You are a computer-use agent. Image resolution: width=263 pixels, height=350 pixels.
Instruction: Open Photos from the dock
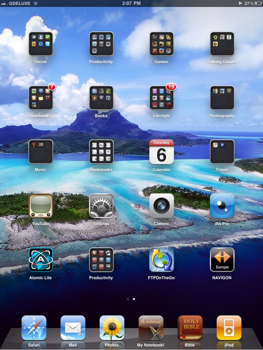coord(112,328)
